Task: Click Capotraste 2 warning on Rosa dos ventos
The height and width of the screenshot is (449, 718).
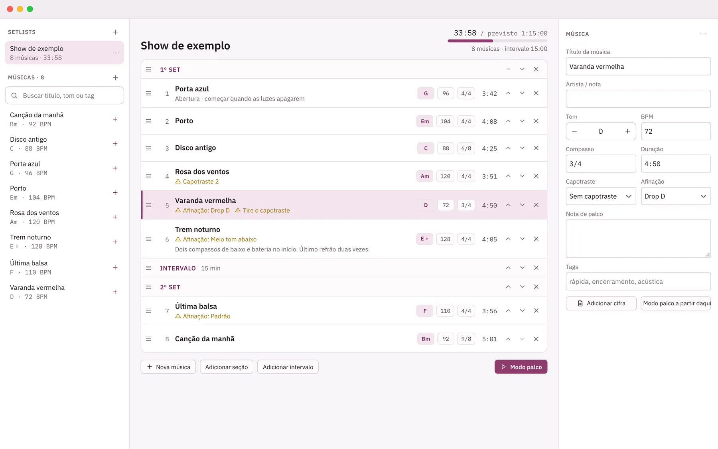Action: [x=197, y=182]
